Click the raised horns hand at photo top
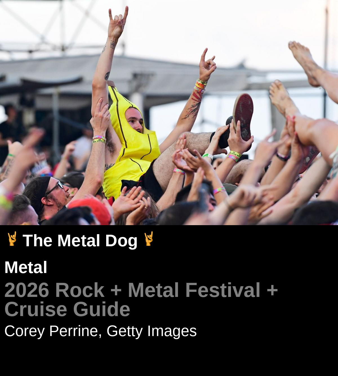Image resolution: width=338 pixels, height=376 pixels. tap(118, 22)
